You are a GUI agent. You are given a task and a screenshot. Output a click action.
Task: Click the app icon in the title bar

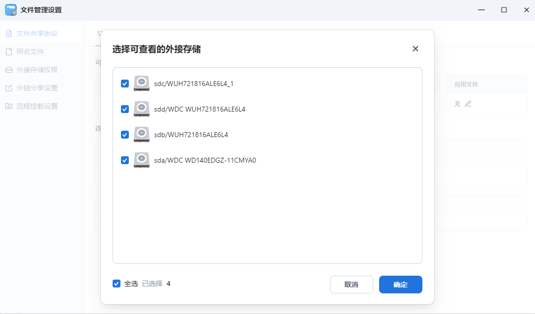[10, 9]
